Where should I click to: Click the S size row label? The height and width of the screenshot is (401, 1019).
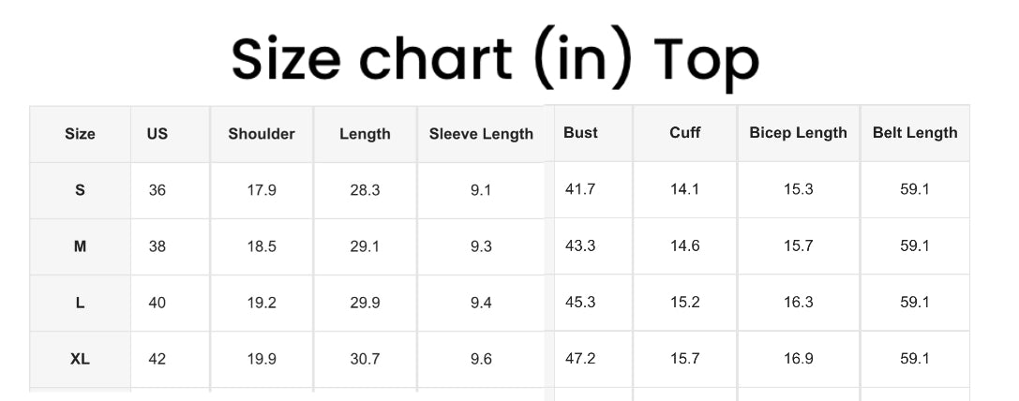point(80,190)
